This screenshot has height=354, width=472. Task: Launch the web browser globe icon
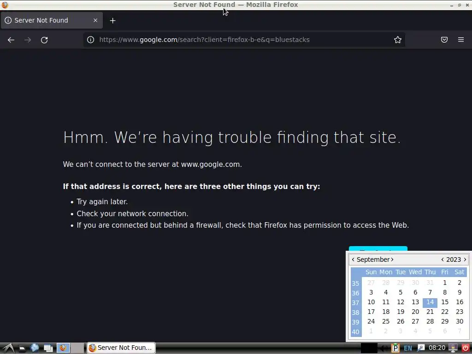(34, 348)
